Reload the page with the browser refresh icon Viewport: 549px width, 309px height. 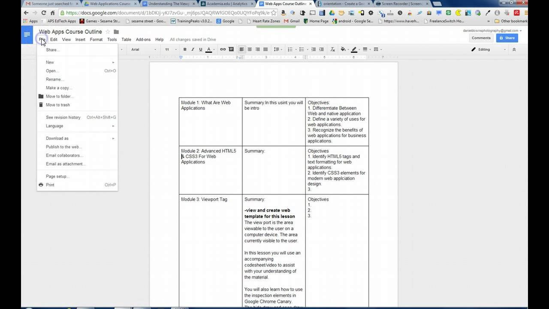(x=43, y=13)
